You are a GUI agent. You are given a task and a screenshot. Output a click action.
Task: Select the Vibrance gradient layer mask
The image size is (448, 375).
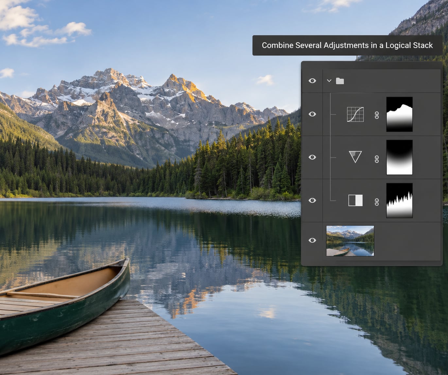399,157
